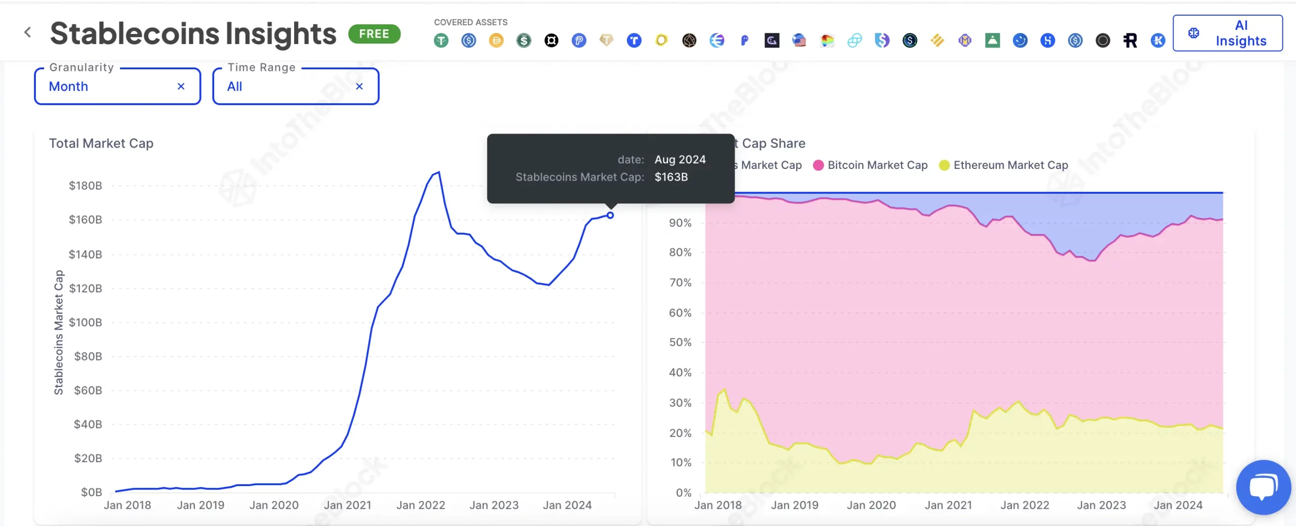This screenshot has height=526, width=1296.
Task: Select the USDC icon next to Tether
Action: [x=469, y=40]
